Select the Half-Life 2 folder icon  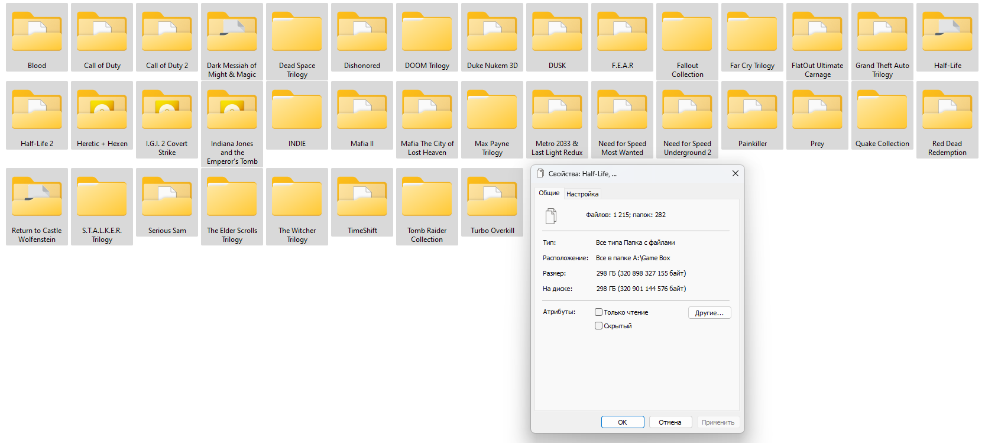[37, 109]
